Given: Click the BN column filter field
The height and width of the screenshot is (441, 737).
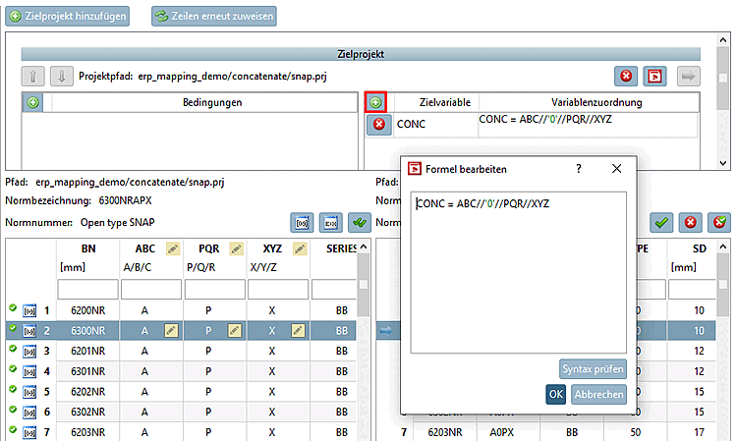Looking at the screenshot, I should tap(87, 290).
